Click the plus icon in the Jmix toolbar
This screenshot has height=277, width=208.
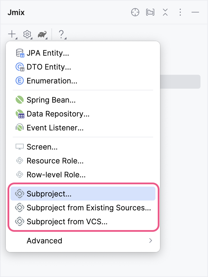coord(12,34)
